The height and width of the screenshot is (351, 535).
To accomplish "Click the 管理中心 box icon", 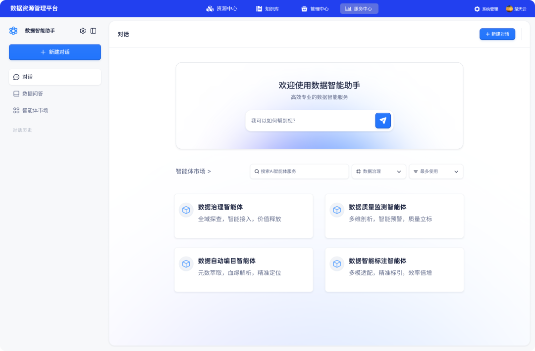I will 304,8.
